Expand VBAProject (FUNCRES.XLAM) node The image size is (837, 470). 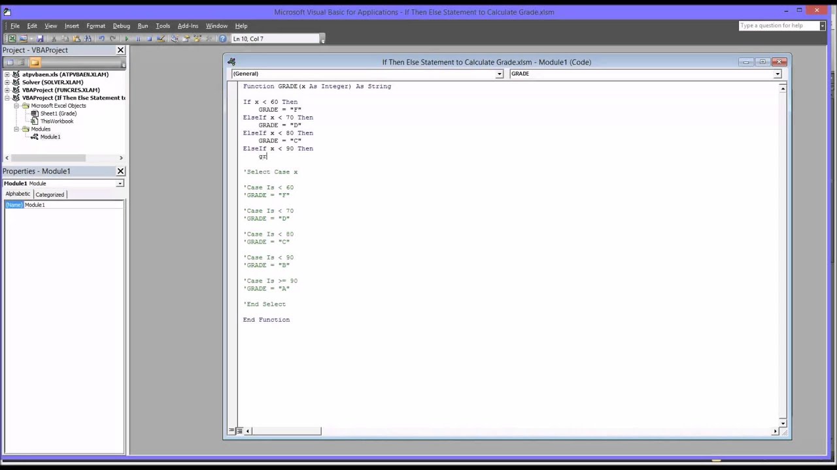[x=7, y=90]
